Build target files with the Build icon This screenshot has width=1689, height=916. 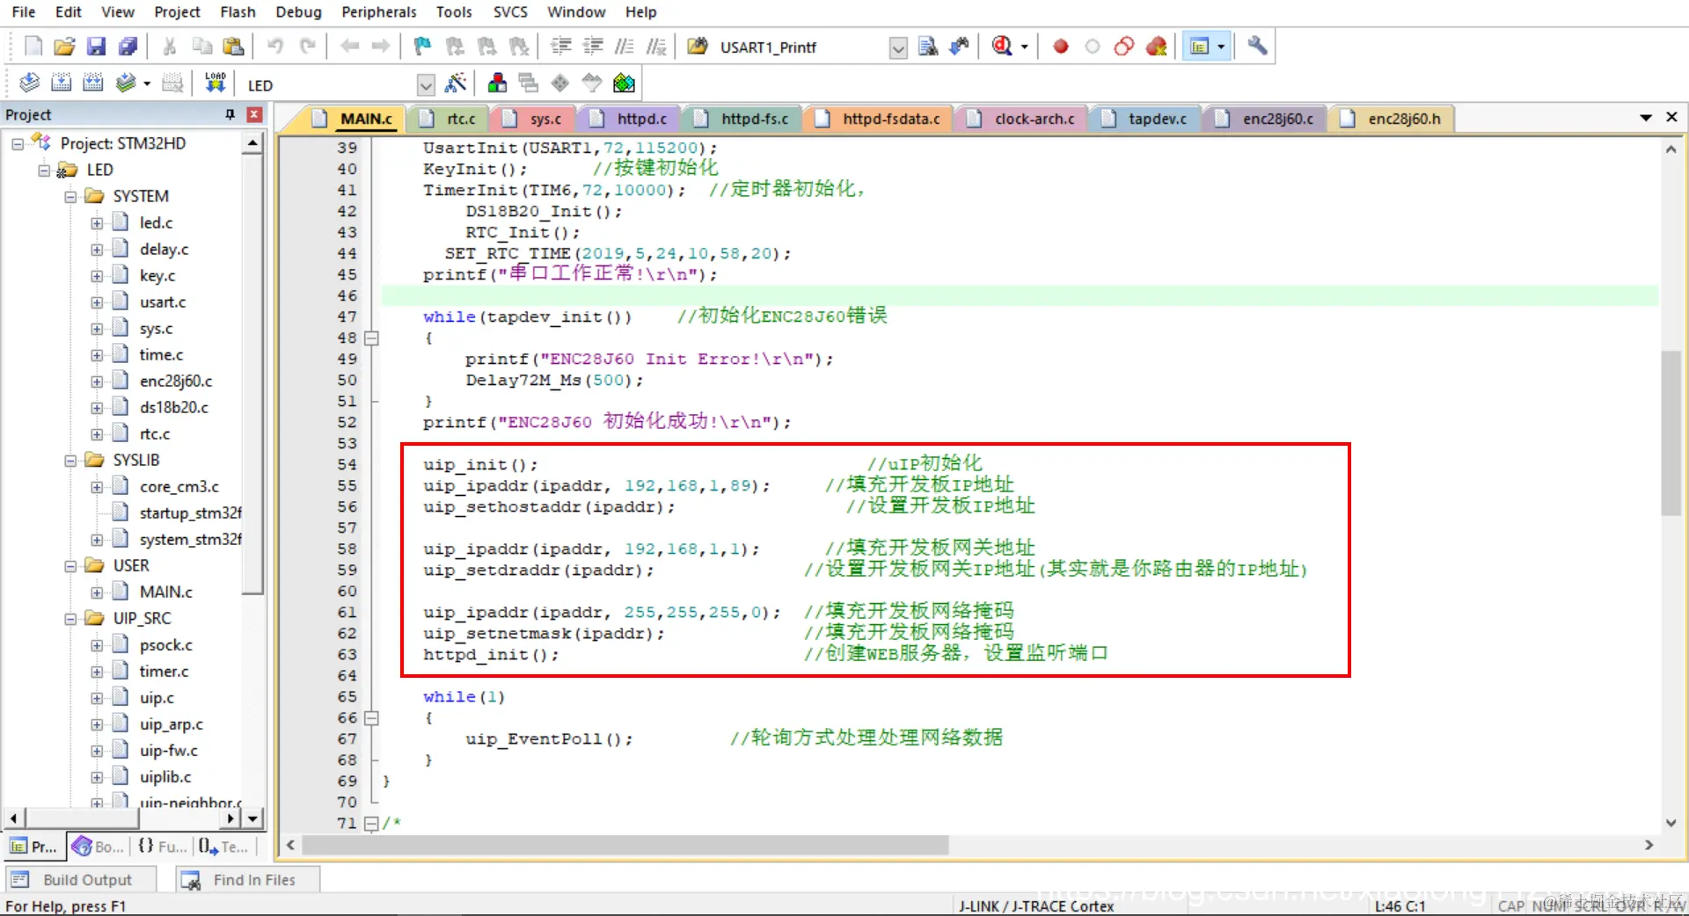tap(62, 83)
